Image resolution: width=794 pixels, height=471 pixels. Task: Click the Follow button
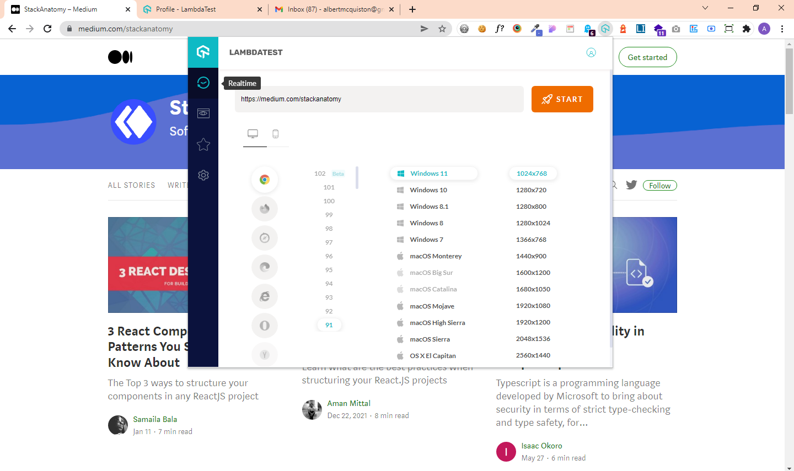pyautogui.click(x=659, y=186)
